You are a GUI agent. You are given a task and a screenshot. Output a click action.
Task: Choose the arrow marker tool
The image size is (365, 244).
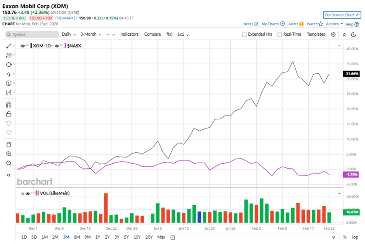coord(8,74)
